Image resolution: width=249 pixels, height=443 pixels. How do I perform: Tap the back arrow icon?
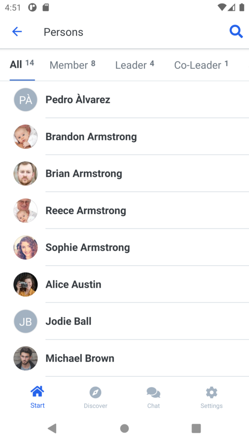[17, 32]
